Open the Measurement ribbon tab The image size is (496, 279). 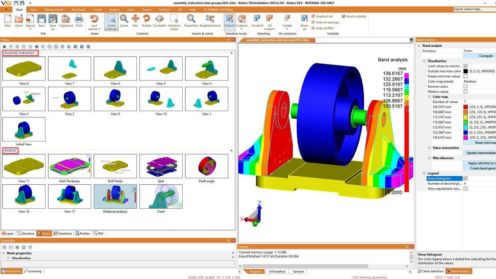54,10
